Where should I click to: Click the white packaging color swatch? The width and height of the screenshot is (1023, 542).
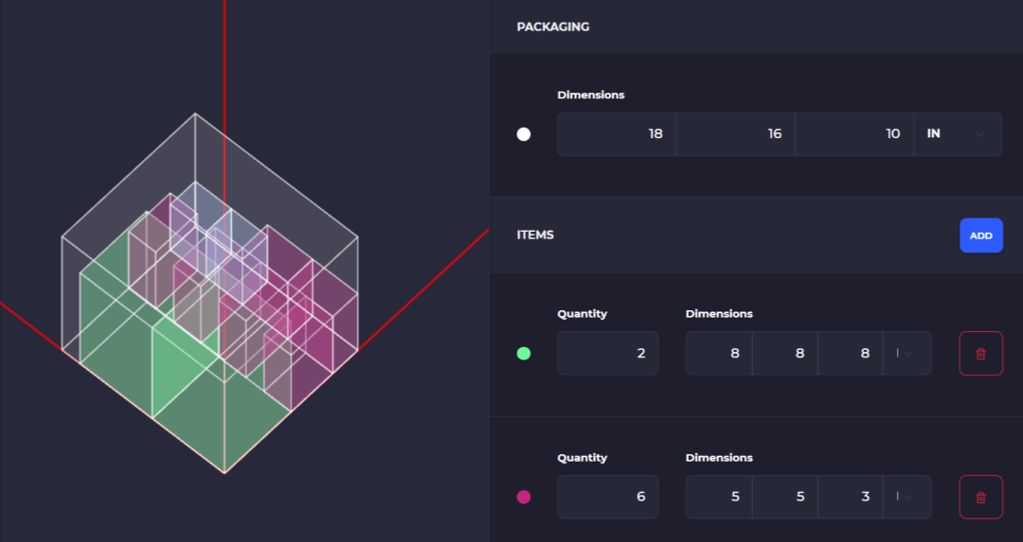tap(523, 134)
